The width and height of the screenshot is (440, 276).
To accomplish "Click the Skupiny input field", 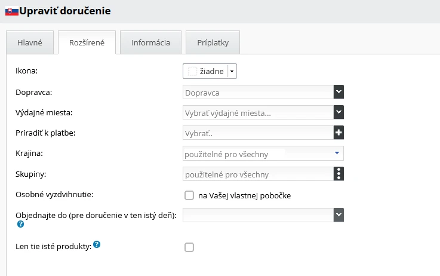I will [x=258, y=174].
